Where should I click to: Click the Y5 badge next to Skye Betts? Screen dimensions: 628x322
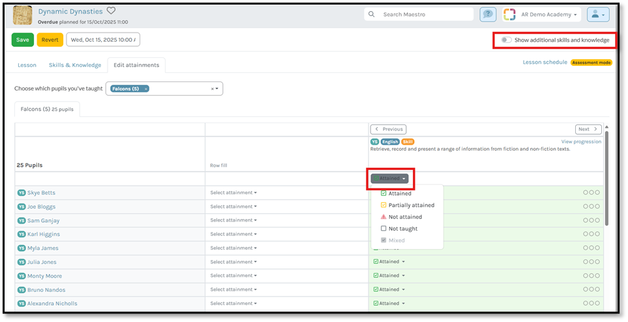coord(21,193)
